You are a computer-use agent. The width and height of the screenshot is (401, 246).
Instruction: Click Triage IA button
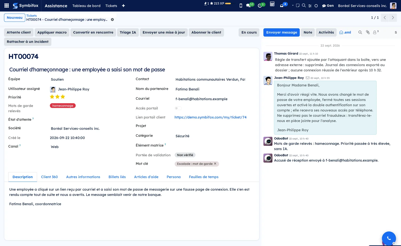click(x=128, y=32)
